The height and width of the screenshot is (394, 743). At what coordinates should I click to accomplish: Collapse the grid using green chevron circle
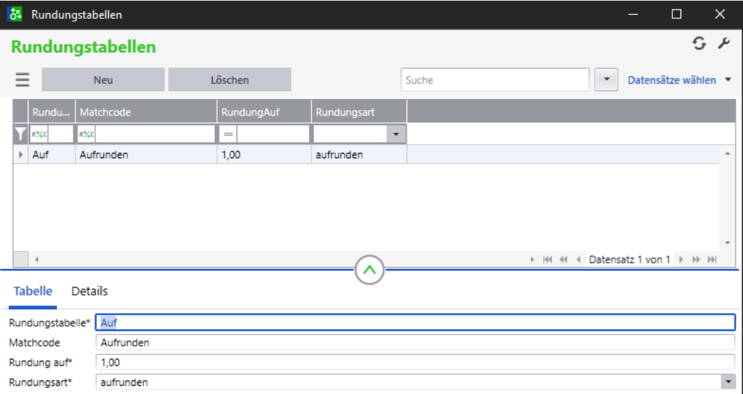pos(369,271)
